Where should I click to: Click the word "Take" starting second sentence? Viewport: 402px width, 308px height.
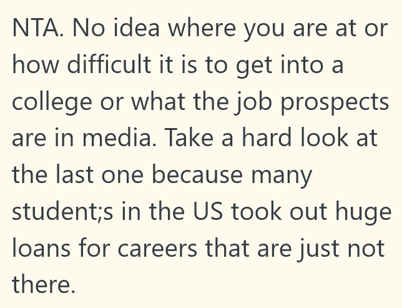tap(192, 137)
